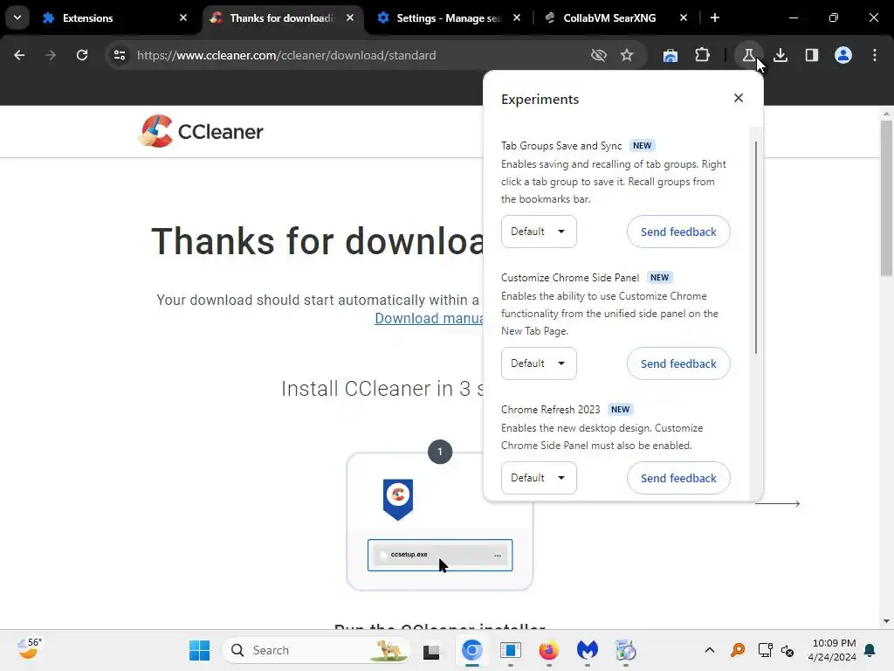
Task: Close the Thanks for downloading tab
Action: pos(350,17)
